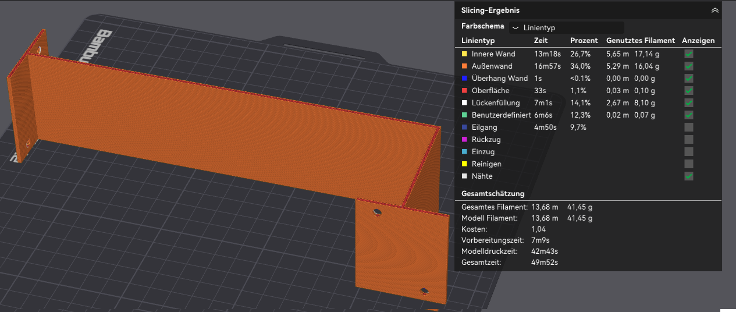Select the Außenwand row label
The width and height of the screenshot is (736, 312).
tap(492, 66)
